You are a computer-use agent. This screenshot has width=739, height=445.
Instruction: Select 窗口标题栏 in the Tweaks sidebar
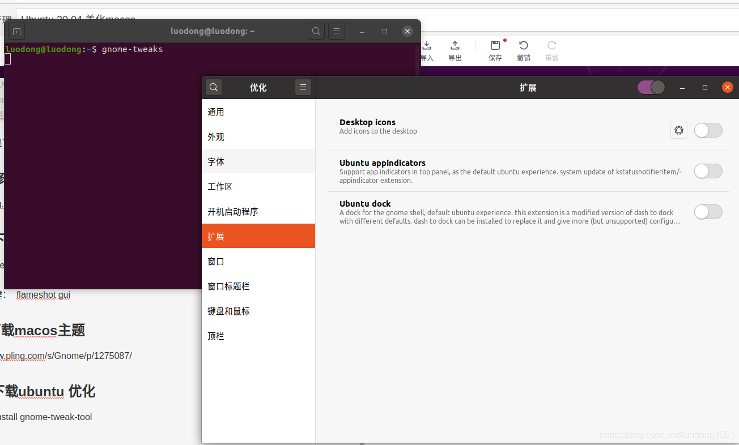click(x=258, y=286)
